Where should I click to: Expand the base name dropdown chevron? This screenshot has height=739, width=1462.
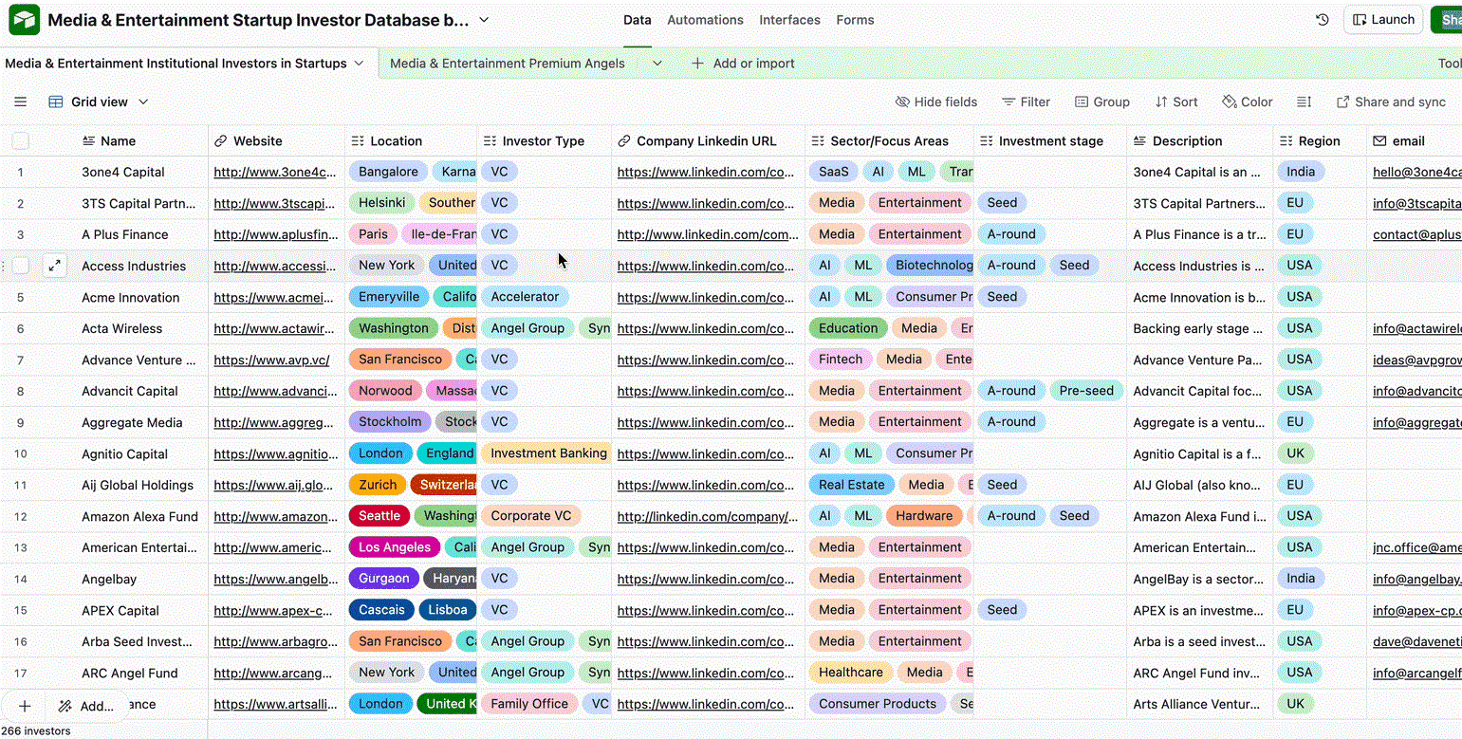pyautogui.click(x=484, y=20)
